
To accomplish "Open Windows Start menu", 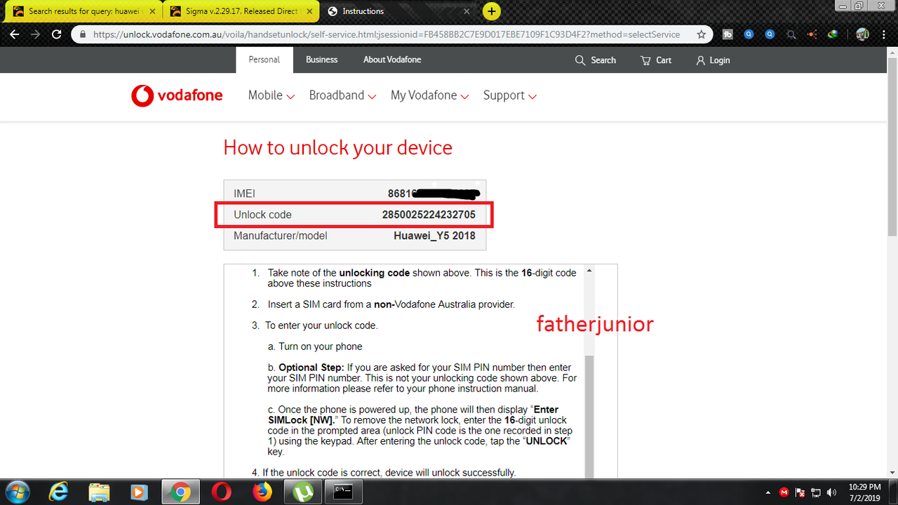I will pyautogui.click(x=17, y=492).
